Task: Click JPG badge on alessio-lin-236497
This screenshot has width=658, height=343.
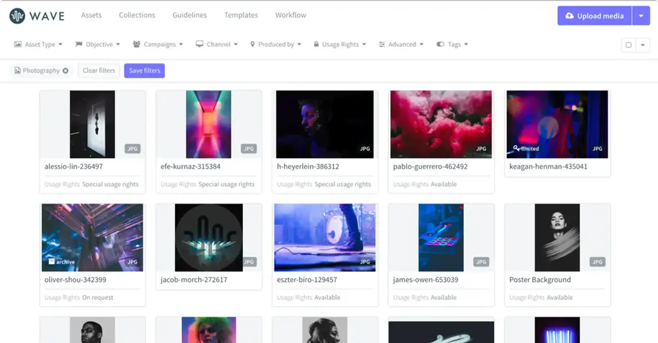Action: point(132,148)
